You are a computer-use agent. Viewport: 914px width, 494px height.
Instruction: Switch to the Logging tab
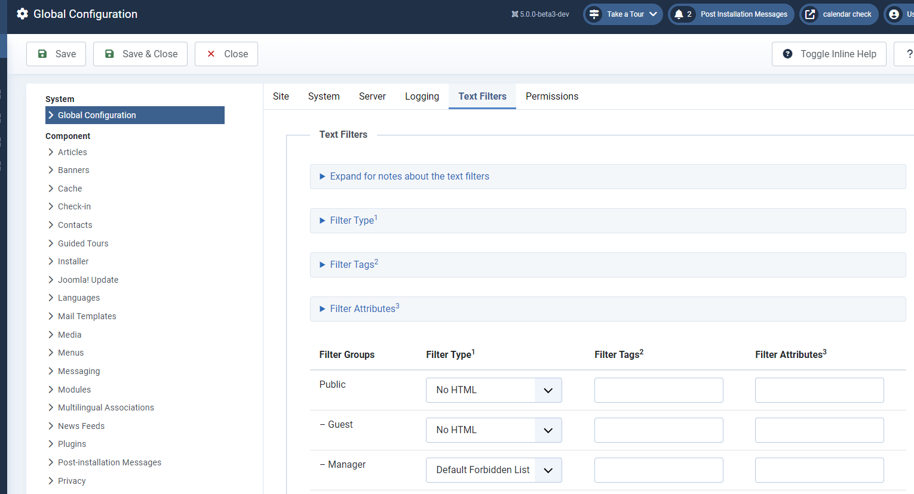(422, 96)
